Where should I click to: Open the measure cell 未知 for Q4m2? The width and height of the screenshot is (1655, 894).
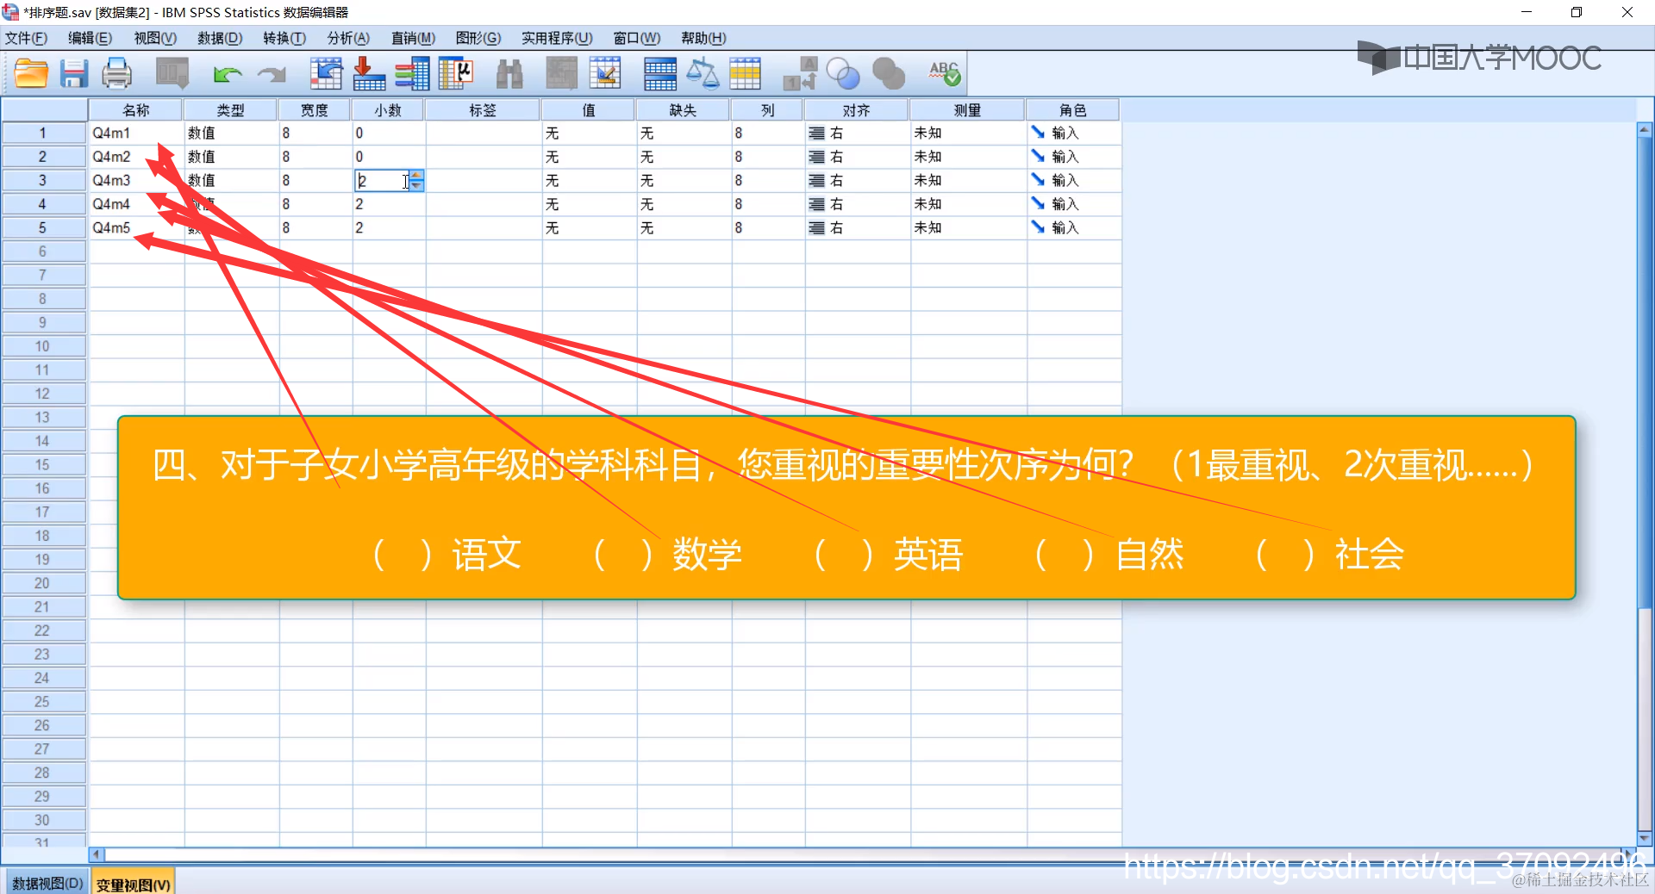tap(968, 157)
